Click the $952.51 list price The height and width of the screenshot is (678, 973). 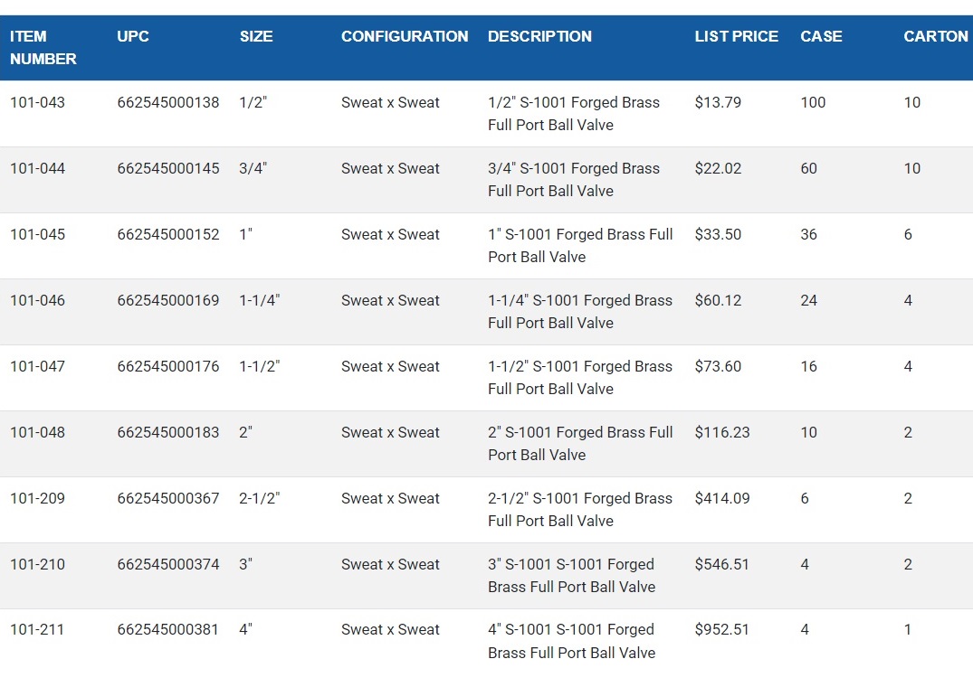(x=722, y=630)
